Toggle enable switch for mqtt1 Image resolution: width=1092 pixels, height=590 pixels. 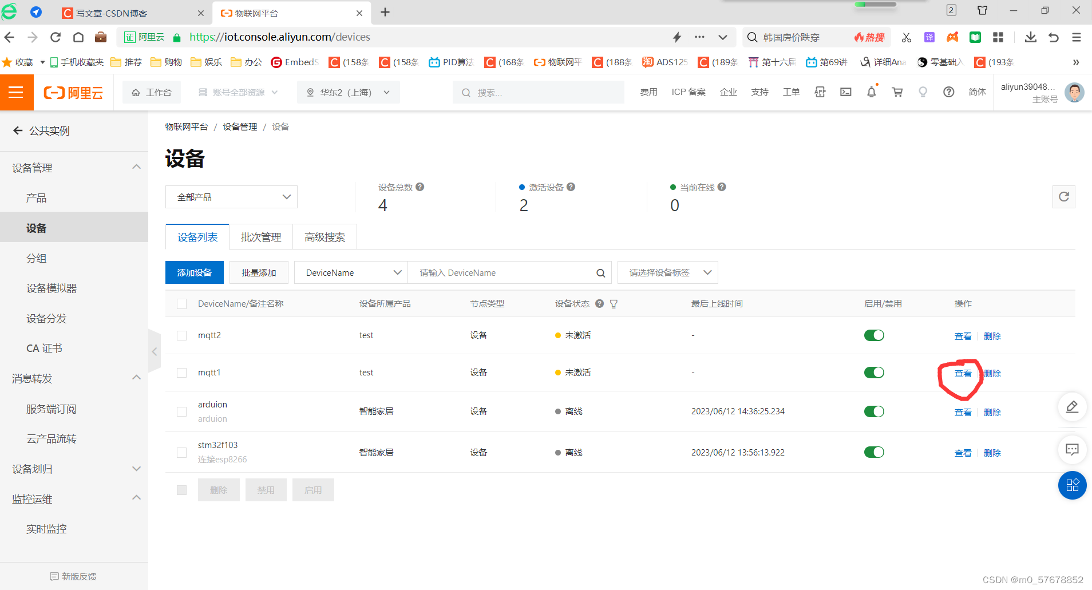pyautogui.click(x=874, y=373)
